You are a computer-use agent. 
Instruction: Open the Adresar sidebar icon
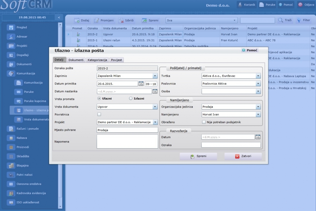coord(11,37)
